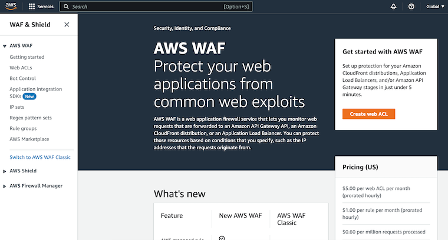The height and width of the screenshot is (240, 448).
Task: Open the help question mark icon
Action: tap(411, 6)
